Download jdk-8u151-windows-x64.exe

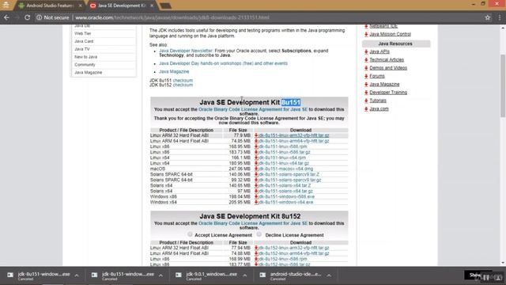point(286,203)
